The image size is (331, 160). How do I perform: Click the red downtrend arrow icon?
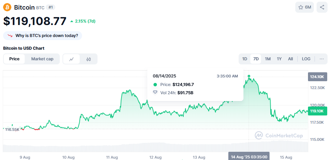(10, 35)
